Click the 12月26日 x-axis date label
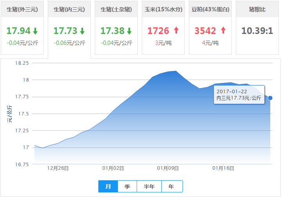The image size is (282, 199). [x=58, y=168]
